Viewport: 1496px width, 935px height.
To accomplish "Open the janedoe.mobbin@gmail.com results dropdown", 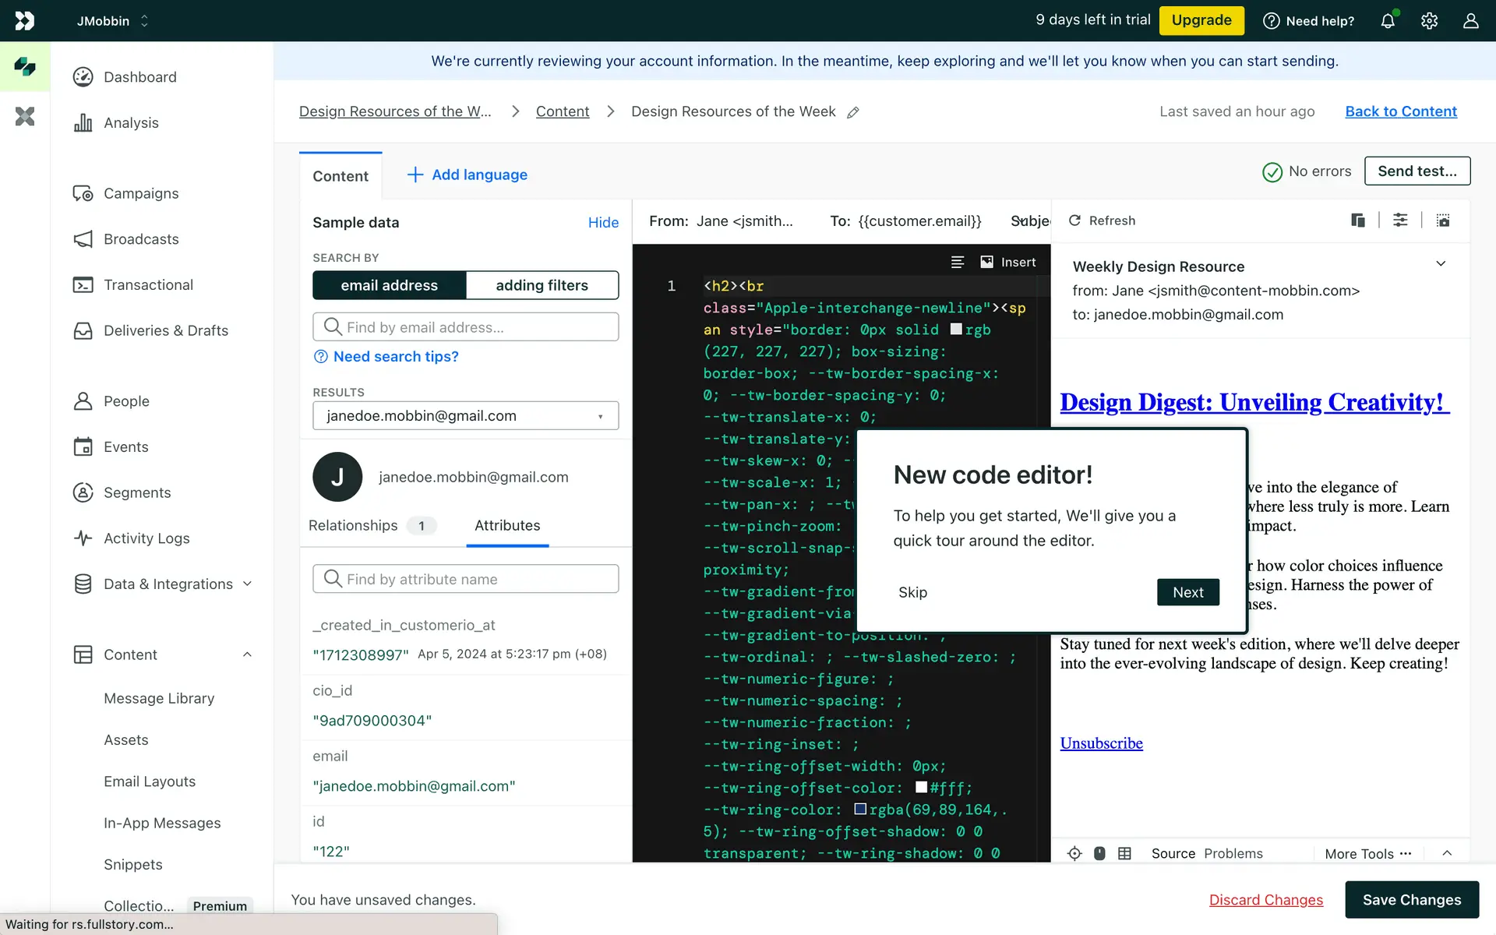I will tap(465, 416).
